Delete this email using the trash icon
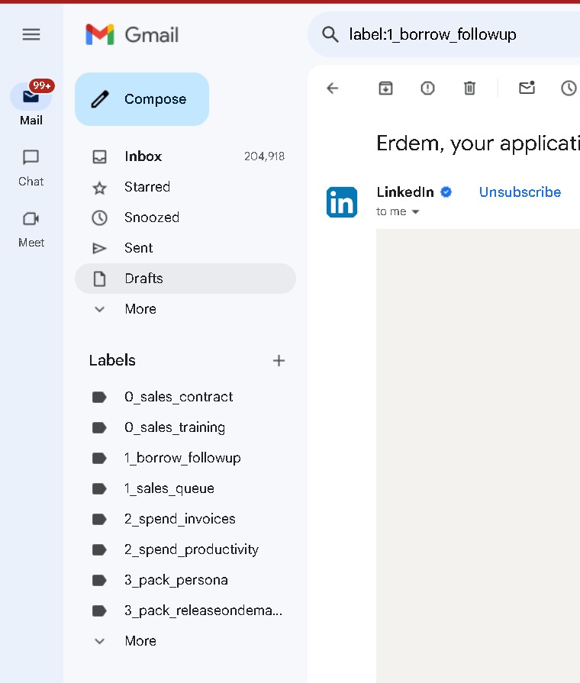This screenshot has height=683, width=580. tap(469, 89)
